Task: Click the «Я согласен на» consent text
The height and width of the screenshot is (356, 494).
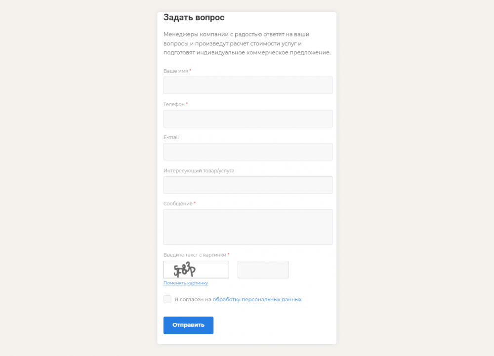Action: coord(193,299)
